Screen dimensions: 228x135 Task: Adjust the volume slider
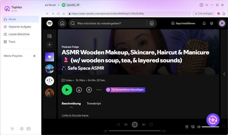pyautogui.click(x=210, y=127)
